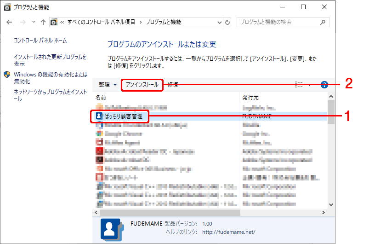This screenshot has width=386, height=244.
Task: Click the horizontal scrollbar right arrow
Action: pyautogui.click(x=324, y=212)
